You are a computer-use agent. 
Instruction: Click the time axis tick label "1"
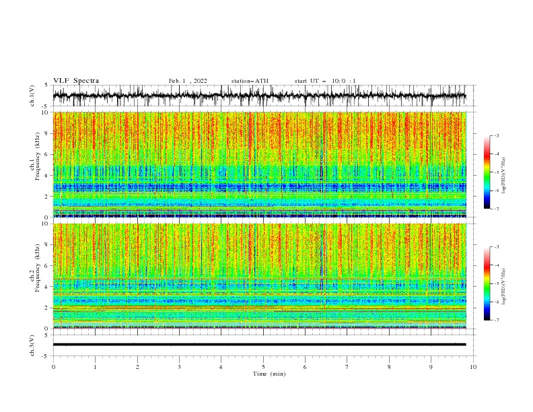tap(95, 367)
